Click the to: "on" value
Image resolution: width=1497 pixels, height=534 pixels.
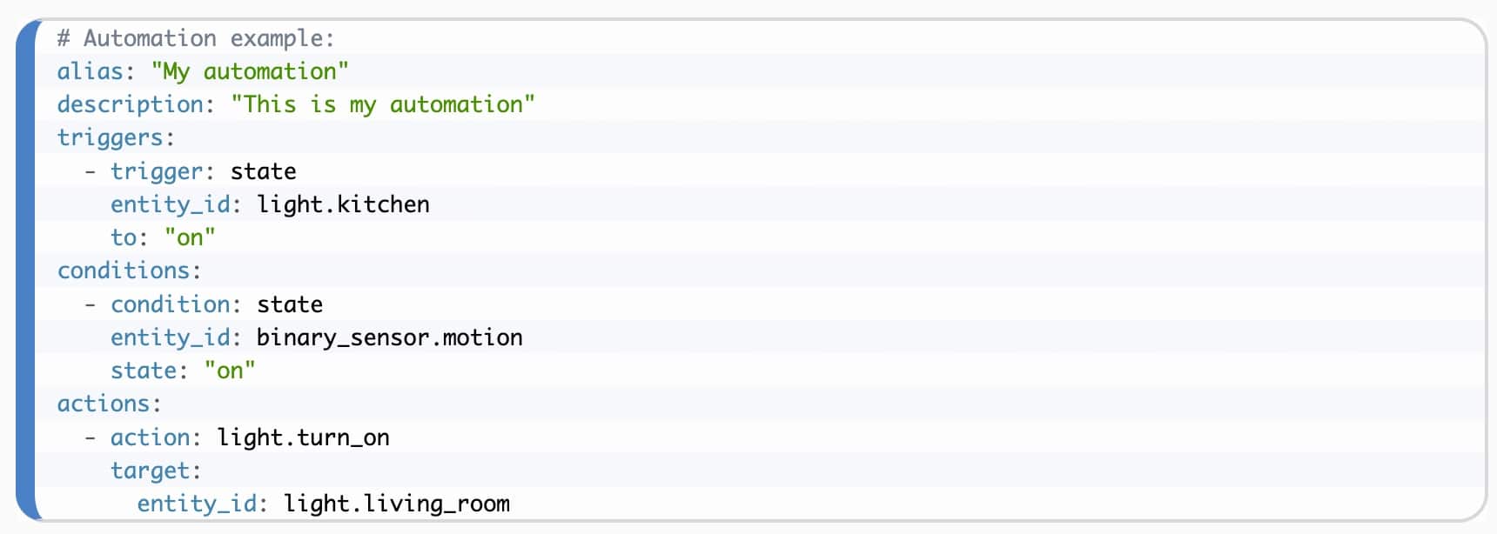190,237
